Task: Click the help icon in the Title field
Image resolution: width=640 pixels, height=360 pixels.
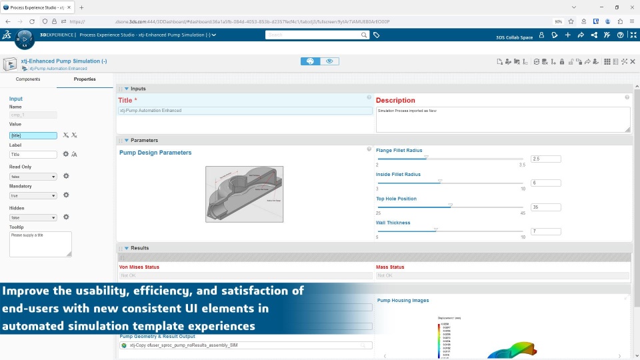Action: (369, 97)
